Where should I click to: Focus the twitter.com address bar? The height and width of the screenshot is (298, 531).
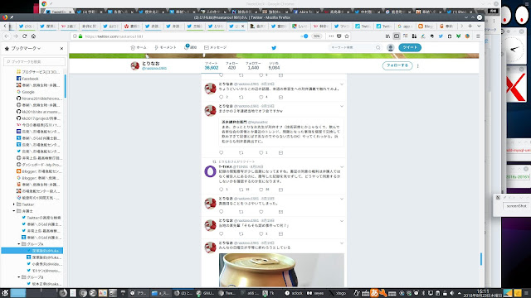(x=190, y=36)
